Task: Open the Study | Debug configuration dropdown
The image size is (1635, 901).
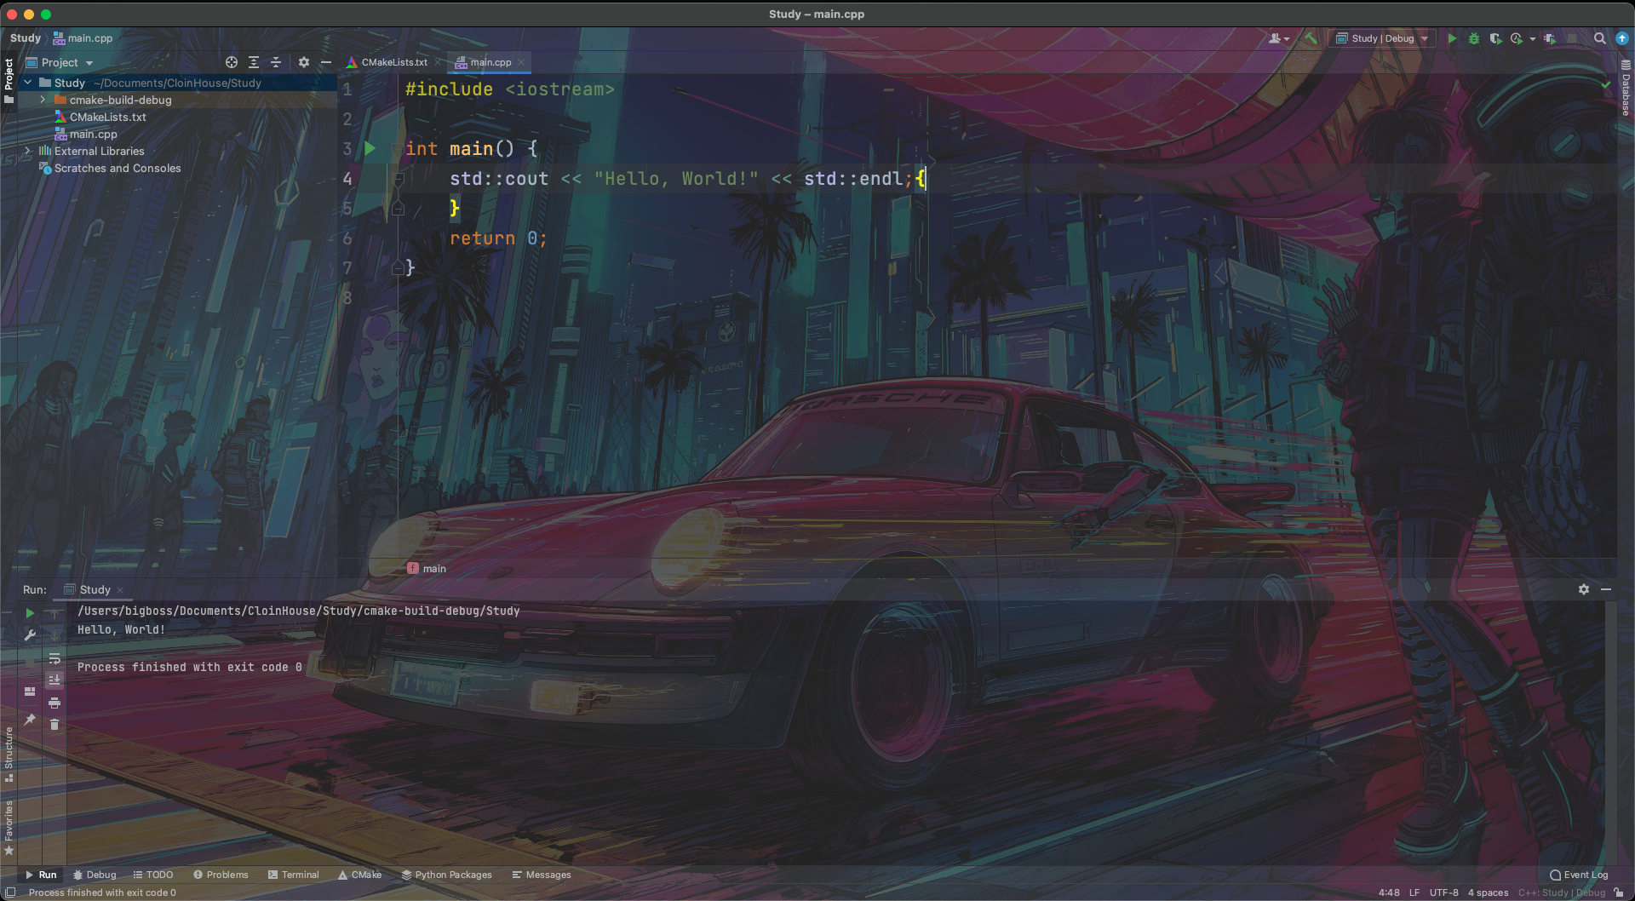Action: point(1382,38)
